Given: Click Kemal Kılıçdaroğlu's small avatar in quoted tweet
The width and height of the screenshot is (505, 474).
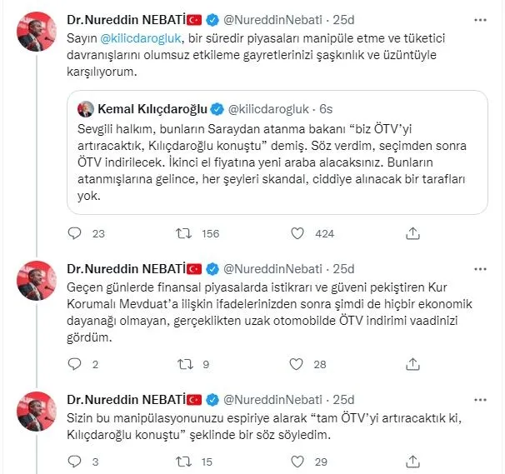Looking at the screenshot, I should [x=85, y=109].
